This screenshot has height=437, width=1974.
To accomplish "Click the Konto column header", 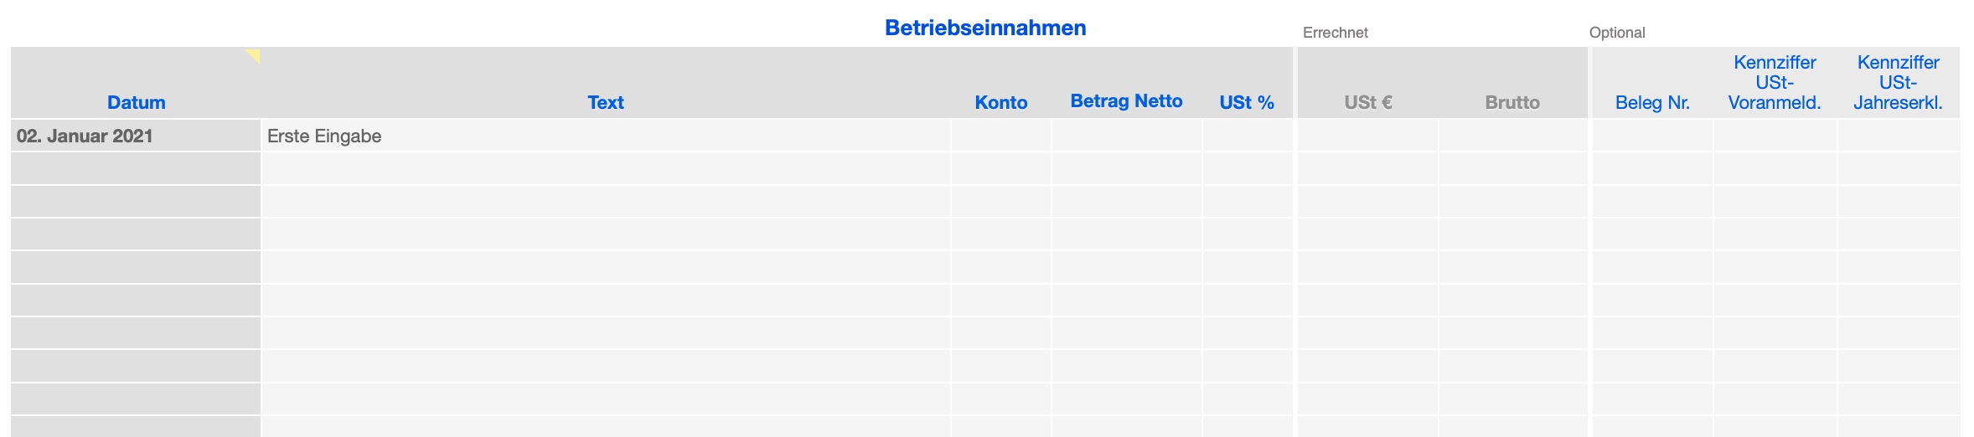I will (1000, 102).
